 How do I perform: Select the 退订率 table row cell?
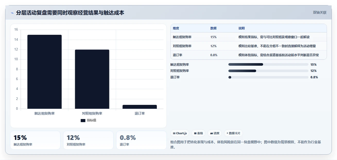pyautogui.click(x=178, y=55)
